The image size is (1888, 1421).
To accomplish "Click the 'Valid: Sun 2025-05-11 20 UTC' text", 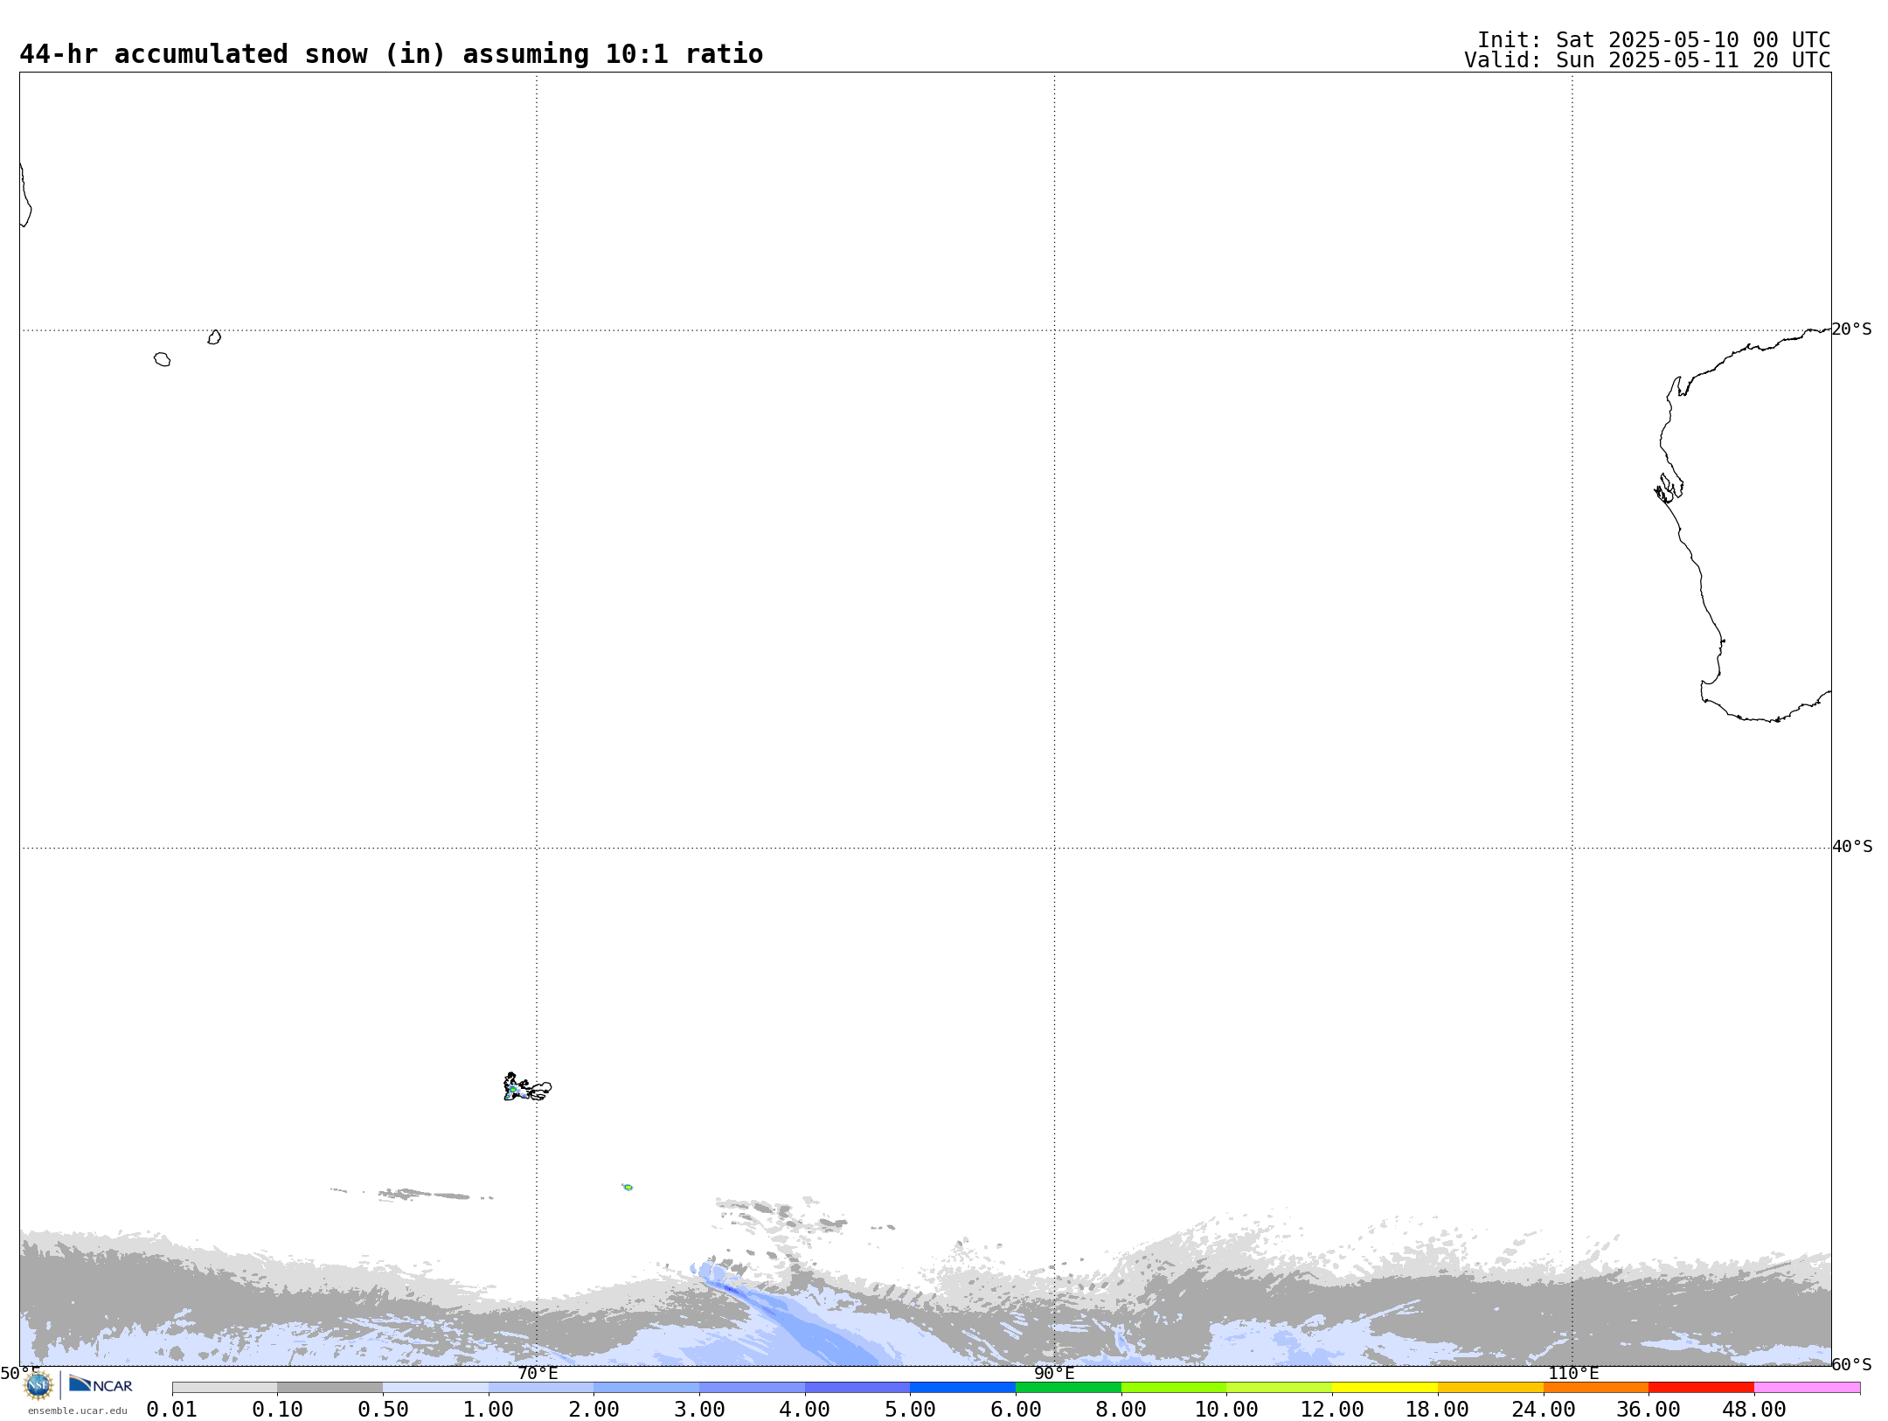I will tap(1648, 60).
